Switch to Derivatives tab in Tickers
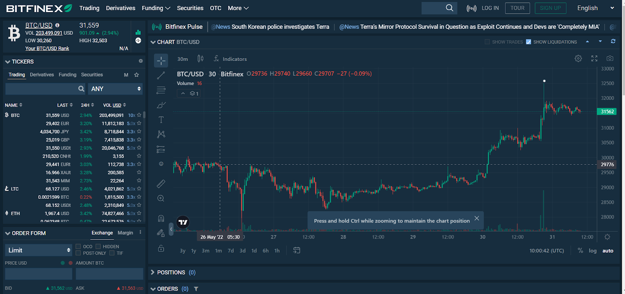Viewport: 625px width, 294px height. coord(42,75)
